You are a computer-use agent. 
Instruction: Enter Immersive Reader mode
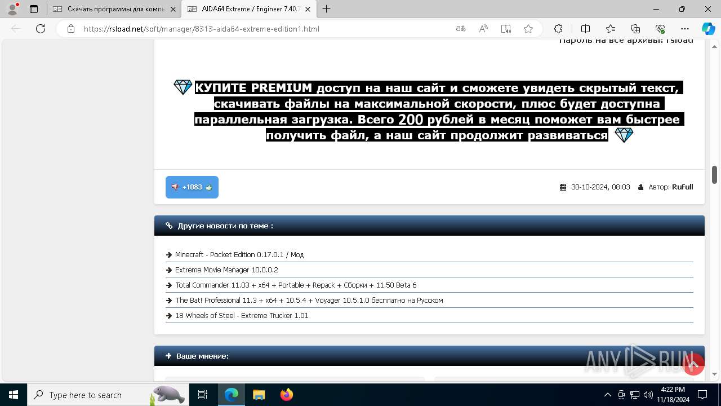tap(506, 29)
